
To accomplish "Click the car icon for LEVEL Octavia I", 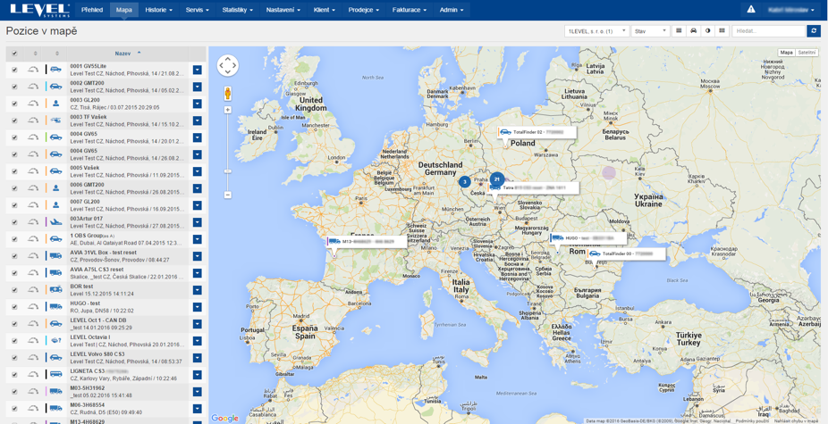I will (55, 340).
